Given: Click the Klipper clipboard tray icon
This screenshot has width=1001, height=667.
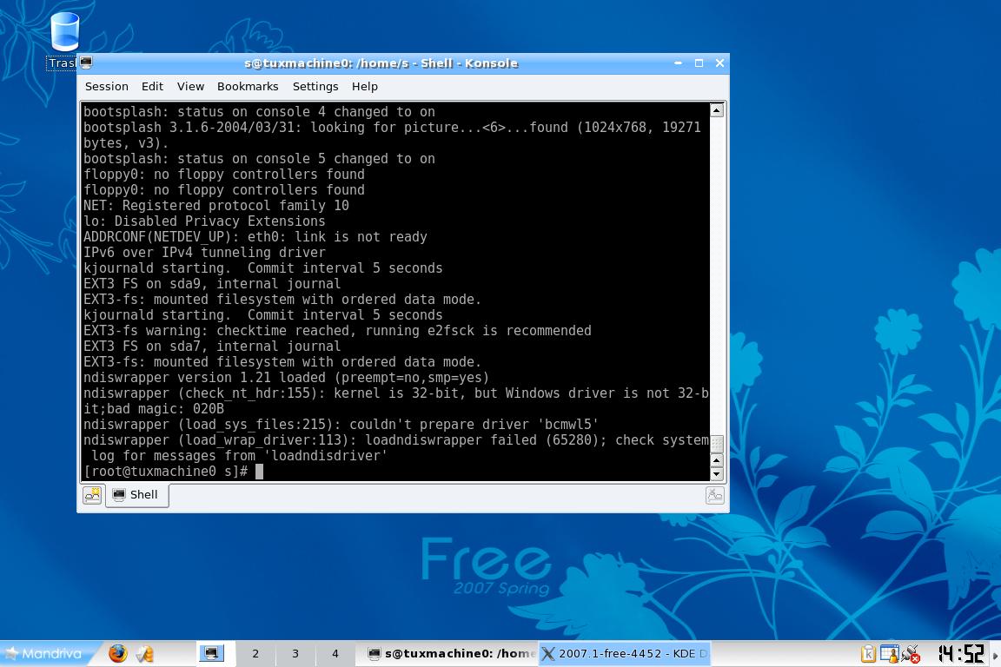Looking at the screenshot, I should click(x=868, y=654).
